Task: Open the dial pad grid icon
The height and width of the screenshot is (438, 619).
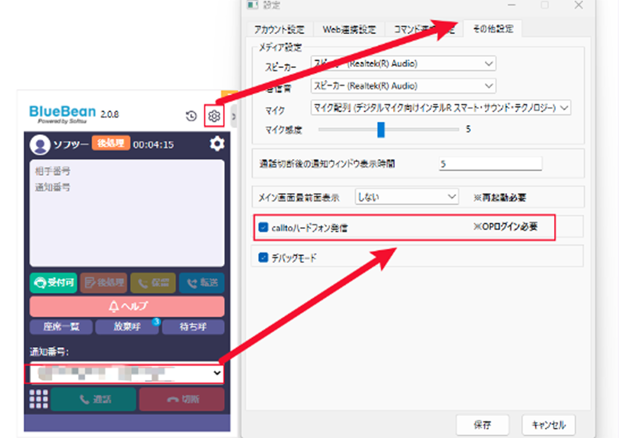Action: [38, 399]
